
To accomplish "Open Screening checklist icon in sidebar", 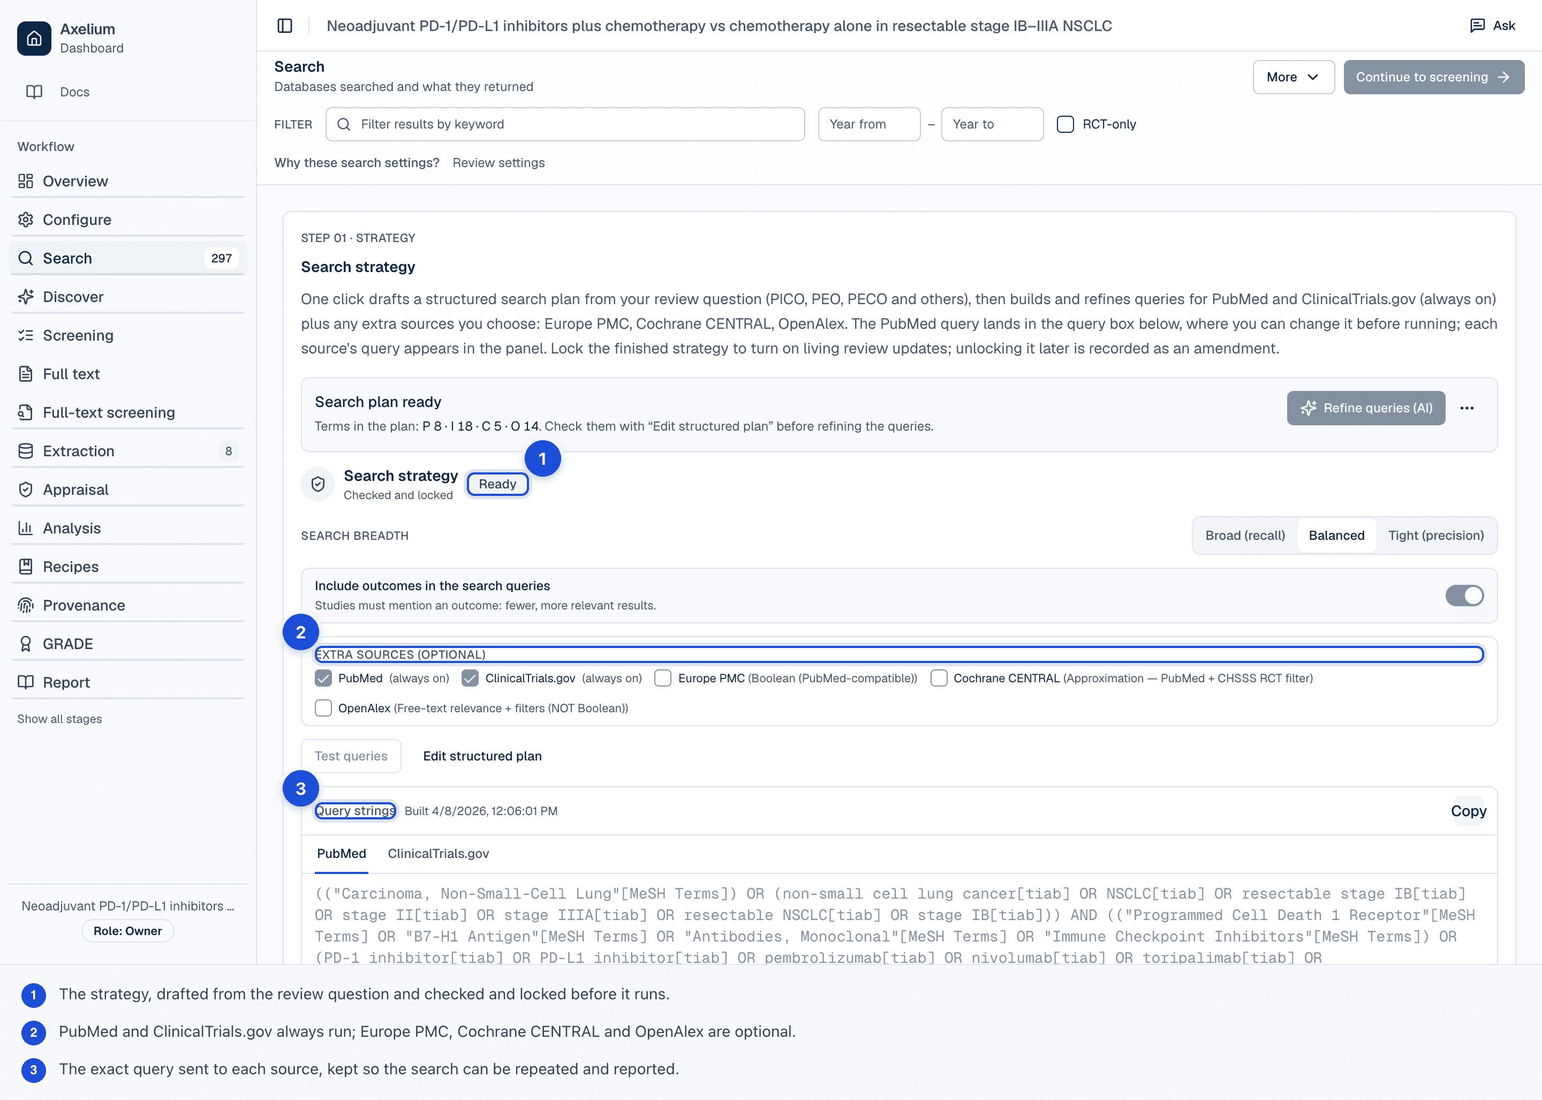I will tap(26, 335).
